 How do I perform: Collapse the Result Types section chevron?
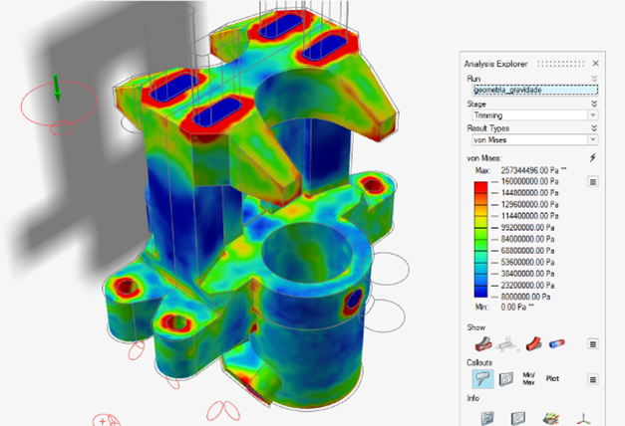pyautogui.click(x=594, y=129)
